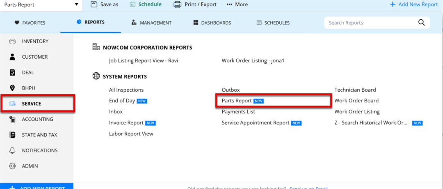Open the Work Order Board report
Screen dimensions: 443x189
pos(356,101)
